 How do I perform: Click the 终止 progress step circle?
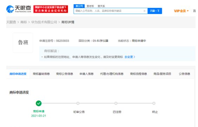point(154,103)
